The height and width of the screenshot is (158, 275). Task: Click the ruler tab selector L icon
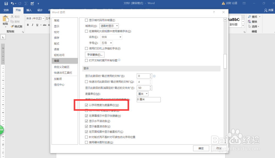[3, 37]
